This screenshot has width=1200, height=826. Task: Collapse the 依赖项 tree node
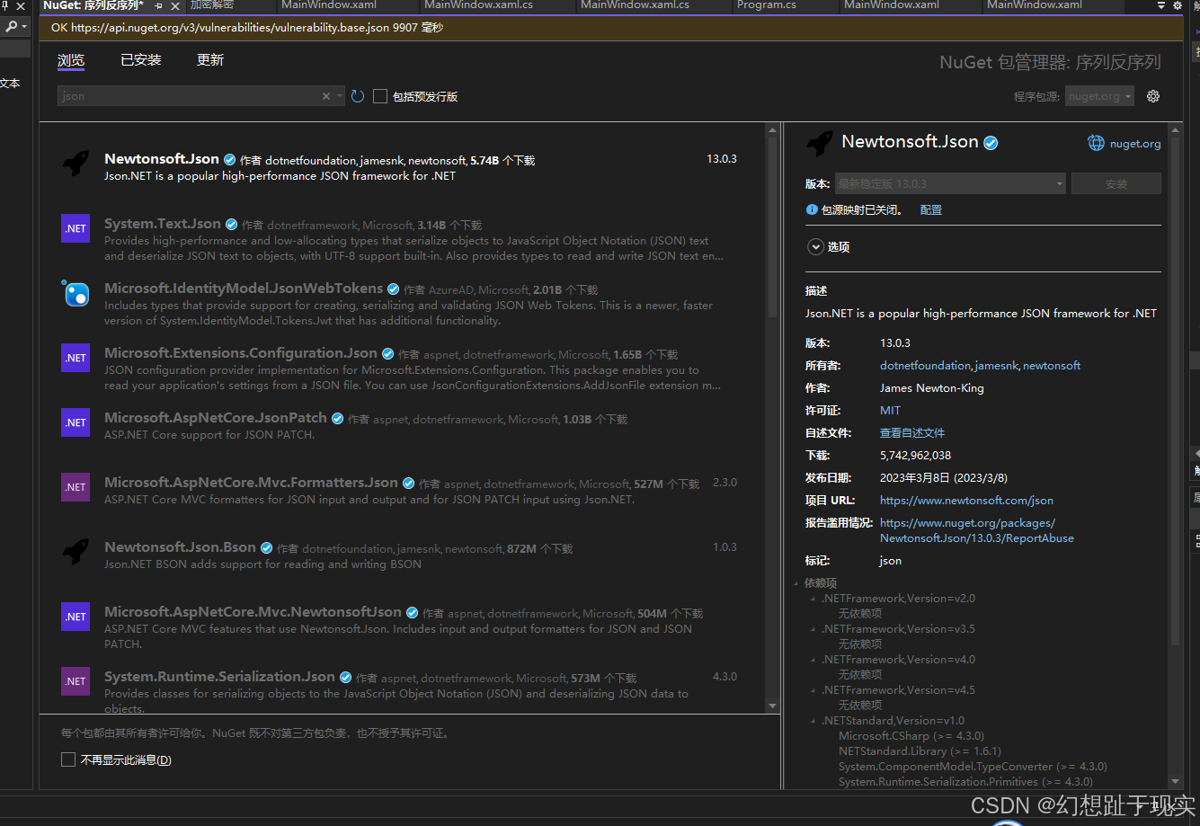point(796,583)
